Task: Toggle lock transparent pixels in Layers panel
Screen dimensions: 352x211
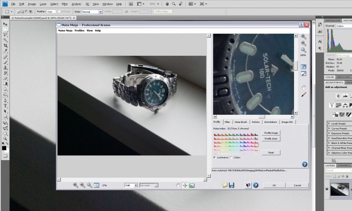Action: point(334,176)
